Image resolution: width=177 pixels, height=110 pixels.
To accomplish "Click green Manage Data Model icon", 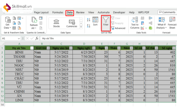I will tap(150, 28).
